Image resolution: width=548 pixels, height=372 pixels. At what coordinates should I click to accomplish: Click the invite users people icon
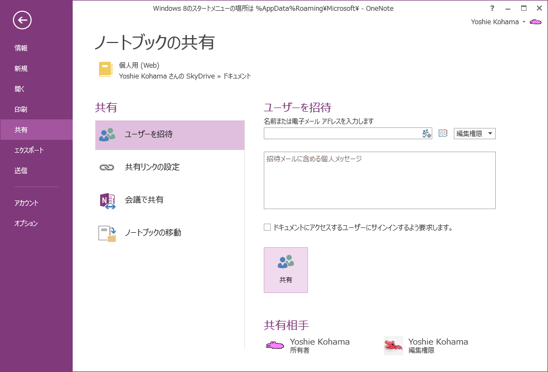point(107,135)
